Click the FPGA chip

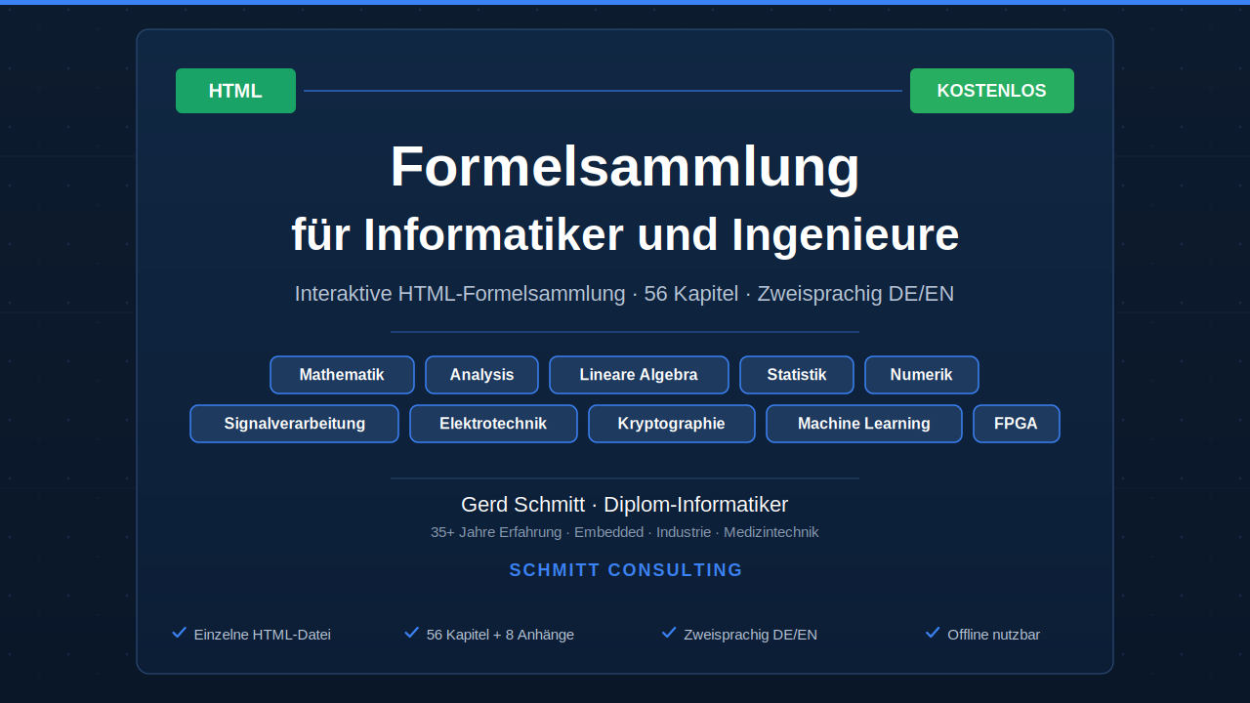point(1016,423)
